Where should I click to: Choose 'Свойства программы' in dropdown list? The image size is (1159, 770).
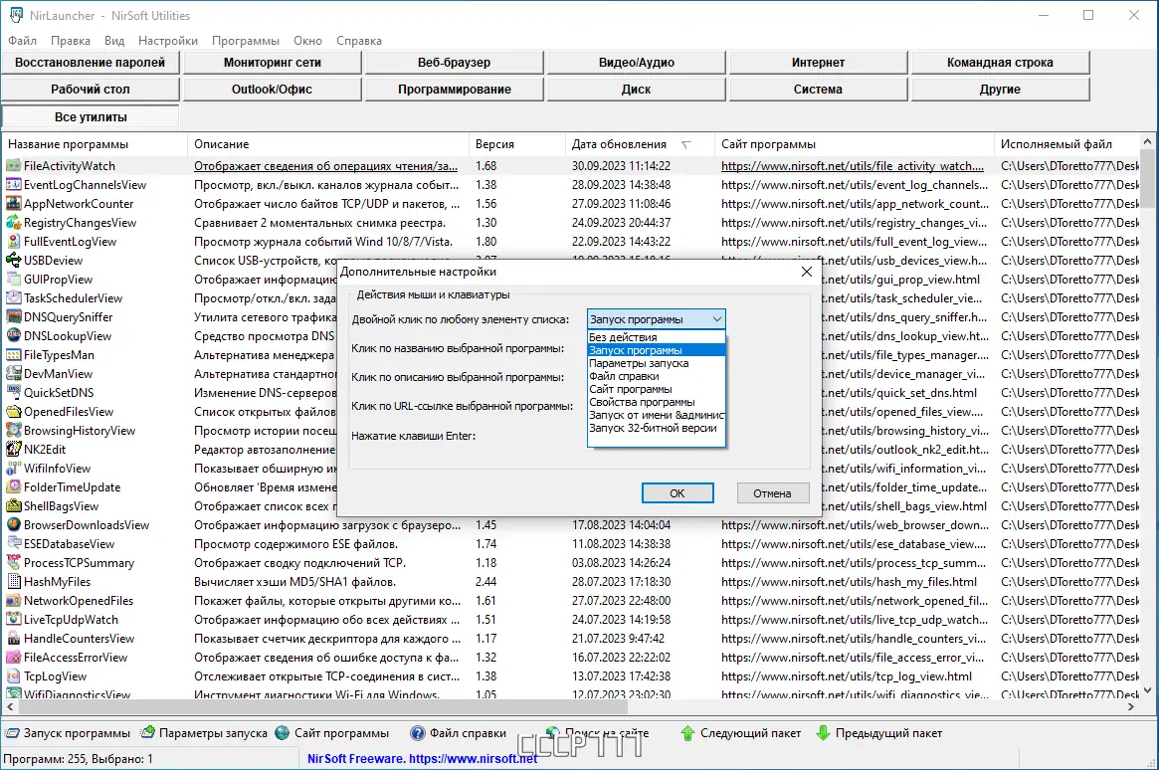coord(657,402)
